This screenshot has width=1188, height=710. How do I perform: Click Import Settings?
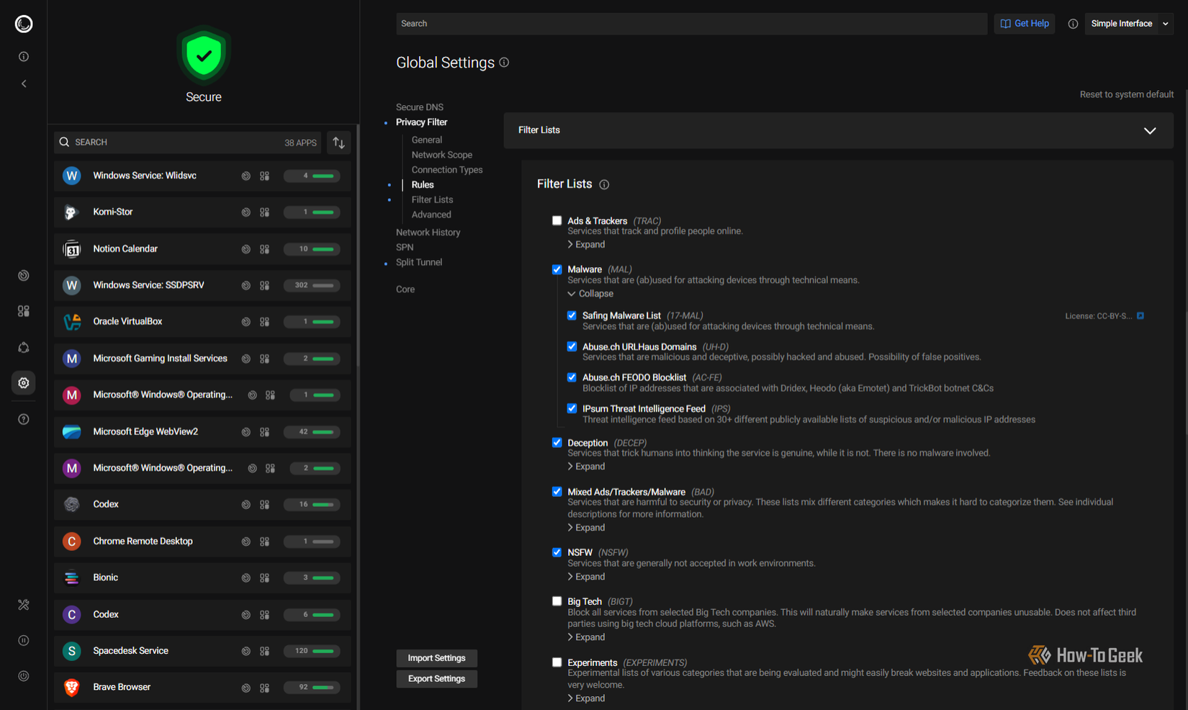(436, 658)
